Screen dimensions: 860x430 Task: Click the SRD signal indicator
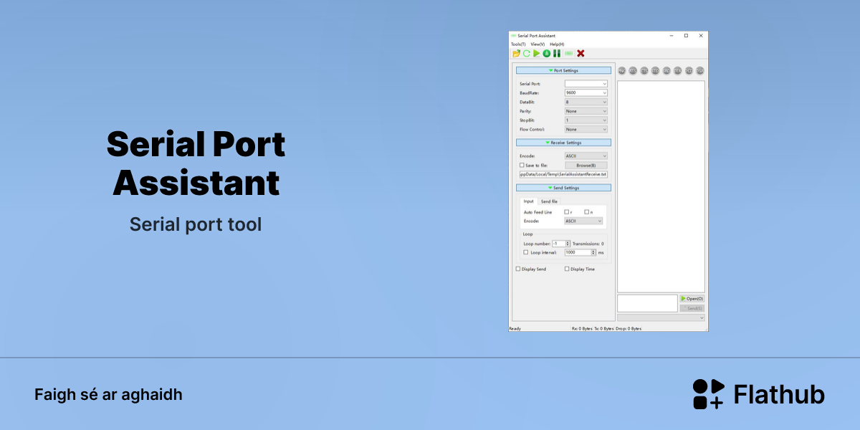[x=666, y=71]
